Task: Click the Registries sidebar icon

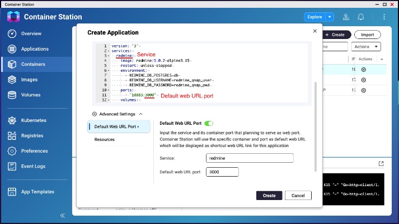Action: pos(11,135)
